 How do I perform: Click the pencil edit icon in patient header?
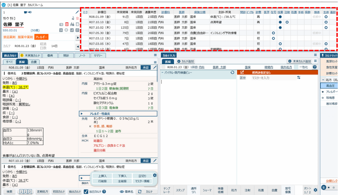[x=77, y=12]
